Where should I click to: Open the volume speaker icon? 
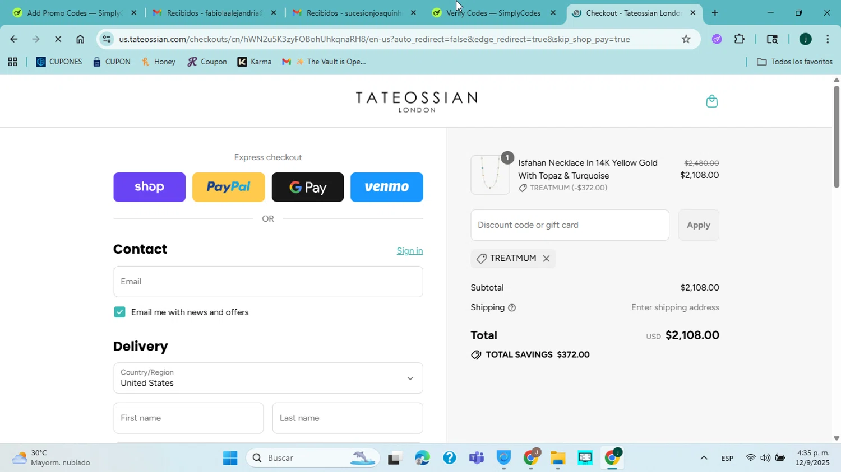coord(765,458)
